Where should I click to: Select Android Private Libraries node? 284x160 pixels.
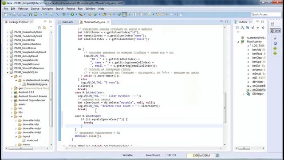(x=33, y=96)
